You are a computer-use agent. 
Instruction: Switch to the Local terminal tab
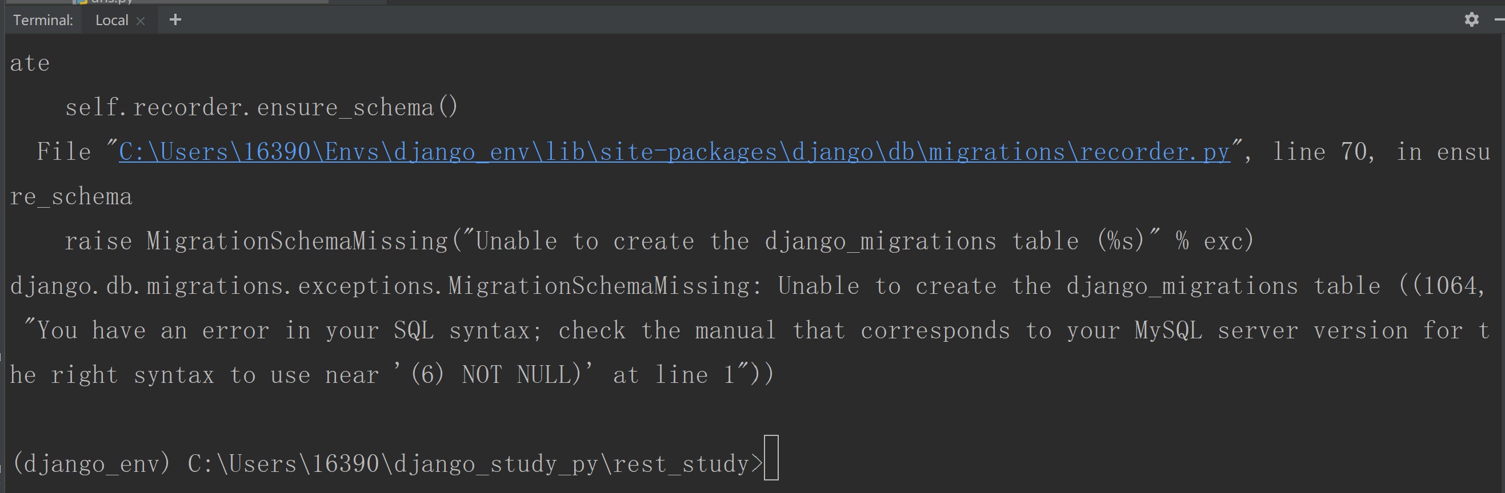pyautogui.click(x=111, y=21)
